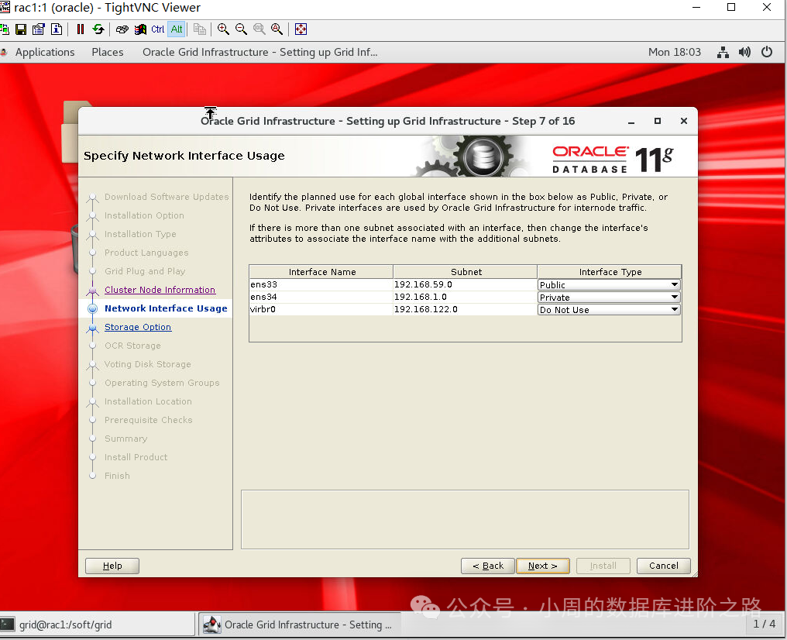Minimize the Oracle installer dialog
Image resolution: width=787 pixels, height=640 pixels.
pos(631,122)
